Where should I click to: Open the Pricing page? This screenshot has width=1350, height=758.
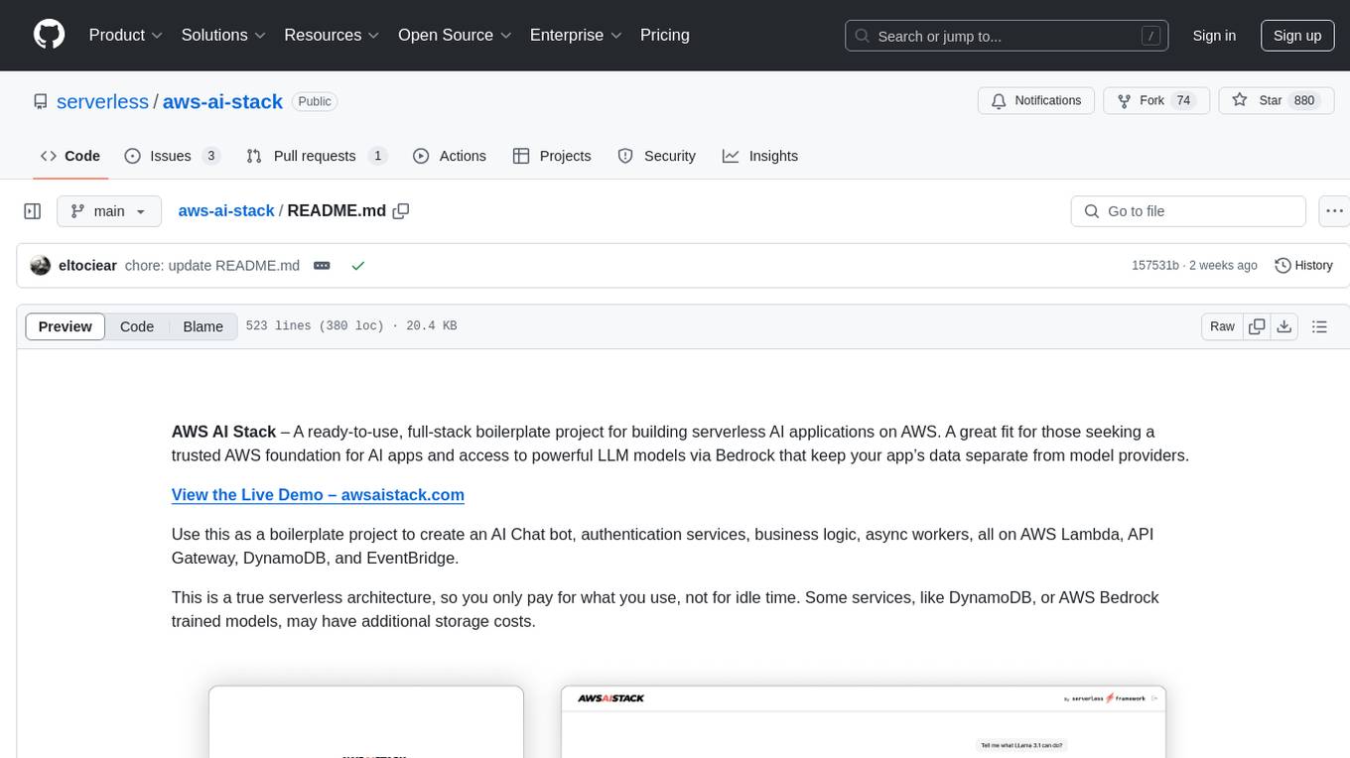point(665,35)
